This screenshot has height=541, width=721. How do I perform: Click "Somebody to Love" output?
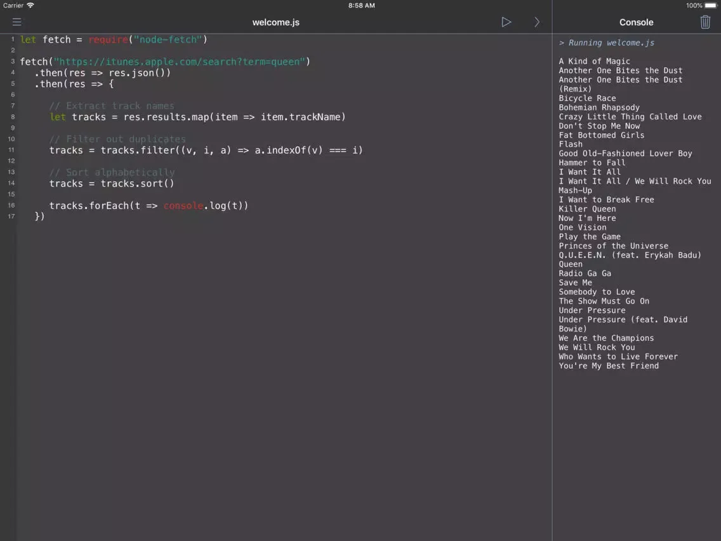click(x=597, y=291)
